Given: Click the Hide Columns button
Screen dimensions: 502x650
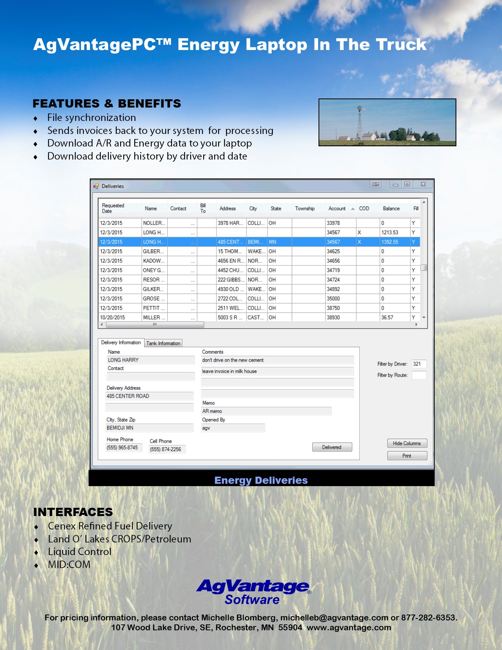Looking at the screenshot, I should click(x=407, y=443).
